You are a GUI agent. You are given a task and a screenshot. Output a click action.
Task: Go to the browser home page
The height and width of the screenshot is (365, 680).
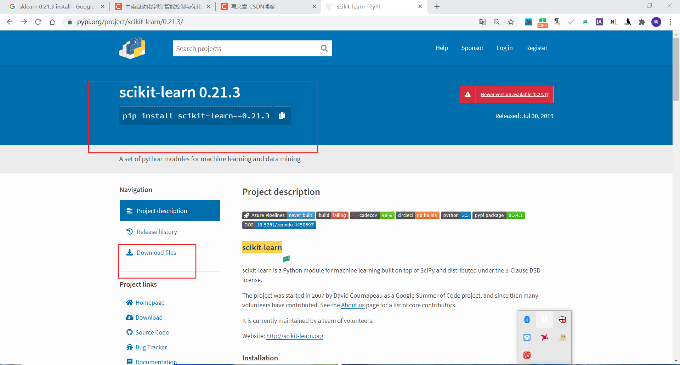click(x=52, y=22)
